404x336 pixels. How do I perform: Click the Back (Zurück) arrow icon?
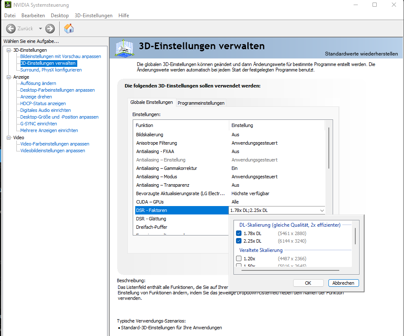10,29
